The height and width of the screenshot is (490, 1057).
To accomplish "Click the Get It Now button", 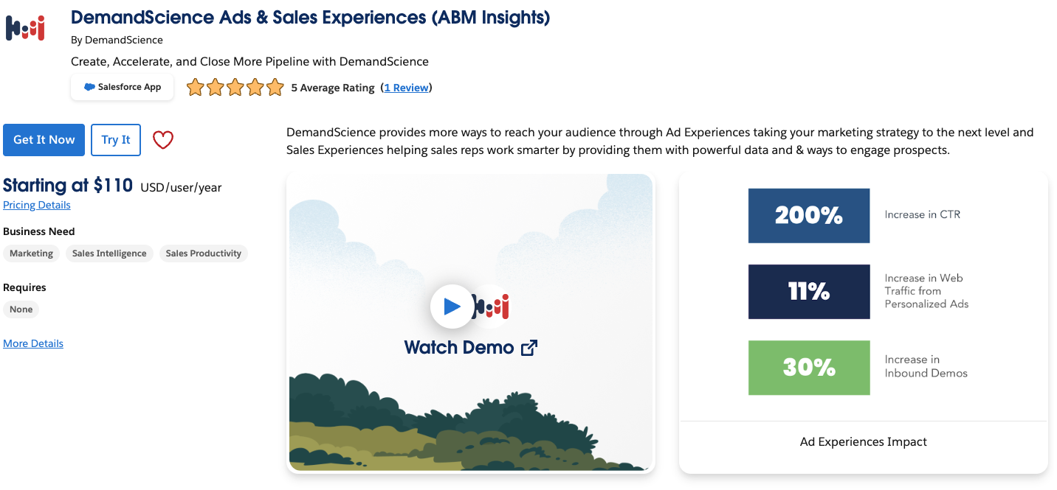I will tap(44, 140).
